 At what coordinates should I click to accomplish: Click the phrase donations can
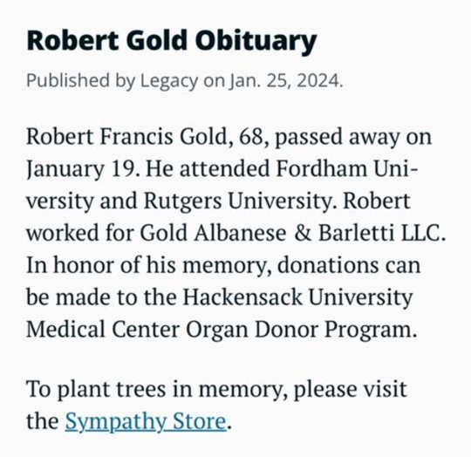349,265
